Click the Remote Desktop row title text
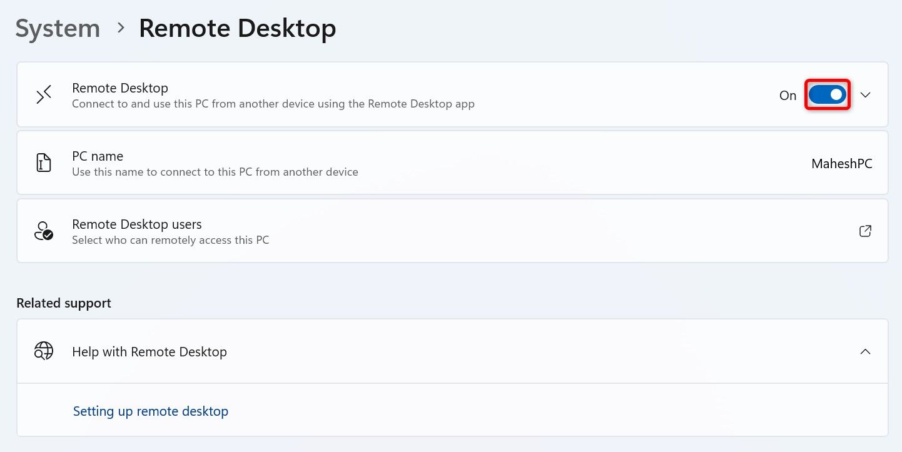This screenshot has height=452, width=902. [x=120, y=88]
